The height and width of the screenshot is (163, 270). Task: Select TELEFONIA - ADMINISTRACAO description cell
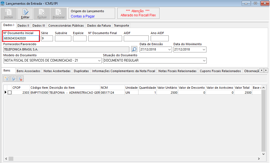tap(74, 93)
